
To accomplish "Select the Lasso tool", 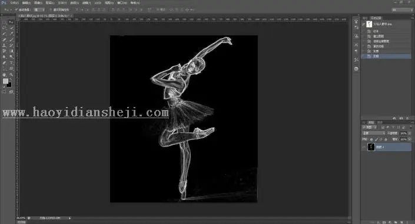I will click(4, 28).
